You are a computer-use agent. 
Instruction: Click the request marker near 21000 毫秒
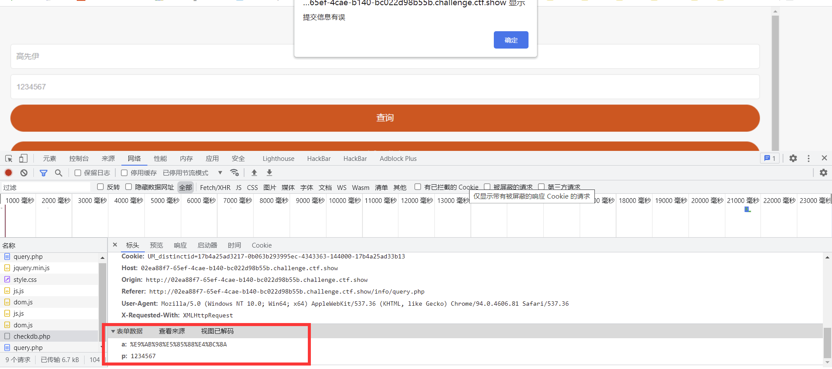747,209
